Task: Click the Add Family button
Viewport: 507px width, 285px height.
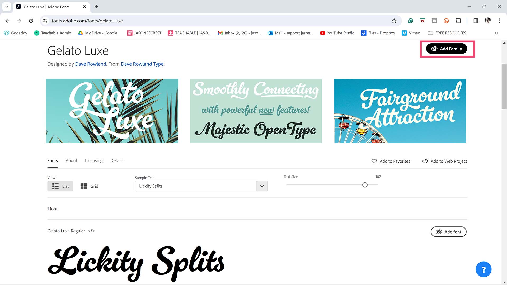Action: point(447,49)
